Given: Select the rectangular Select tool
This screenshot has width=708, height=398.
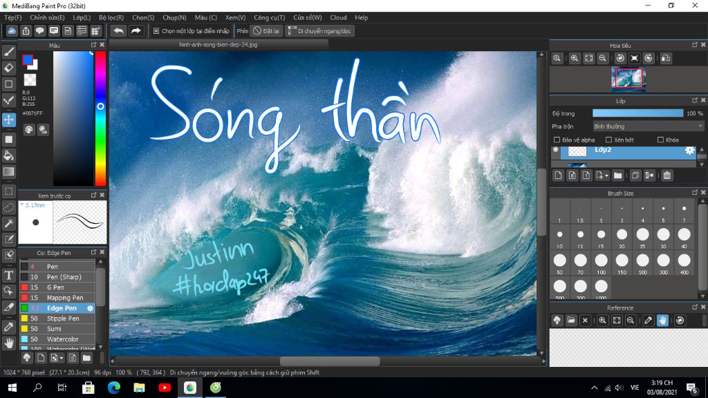Looking at the screenshot, I should pos(8,191).
